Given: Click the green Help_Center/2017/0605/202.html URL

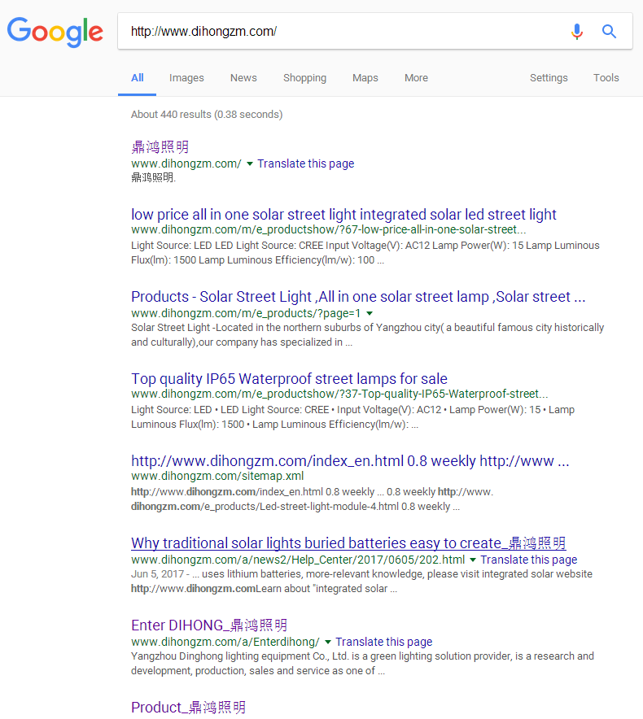Looking at the screenshot, I should (x=298, y=560).
